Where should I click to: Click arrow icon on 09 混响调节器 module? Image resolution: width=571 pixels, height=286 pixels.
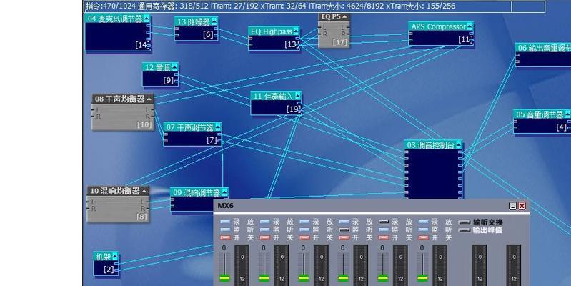point(224,192)
